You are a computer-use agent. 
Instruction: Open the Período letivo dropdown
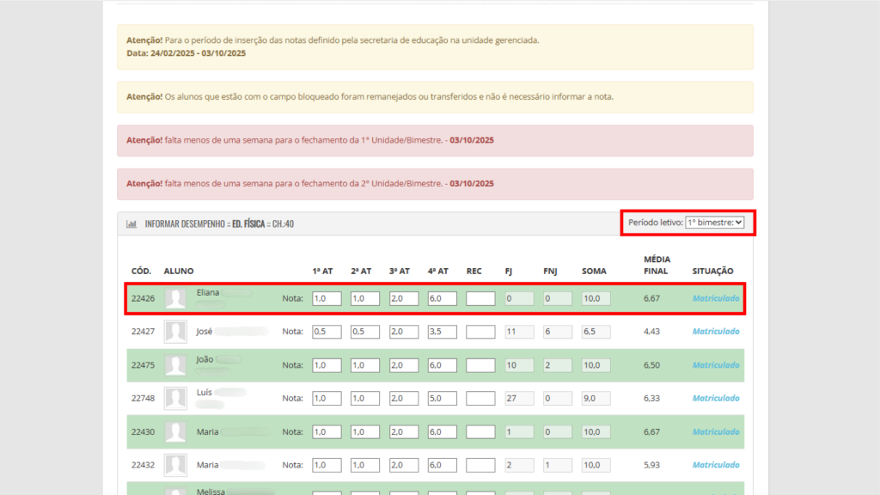click(714, 223)
